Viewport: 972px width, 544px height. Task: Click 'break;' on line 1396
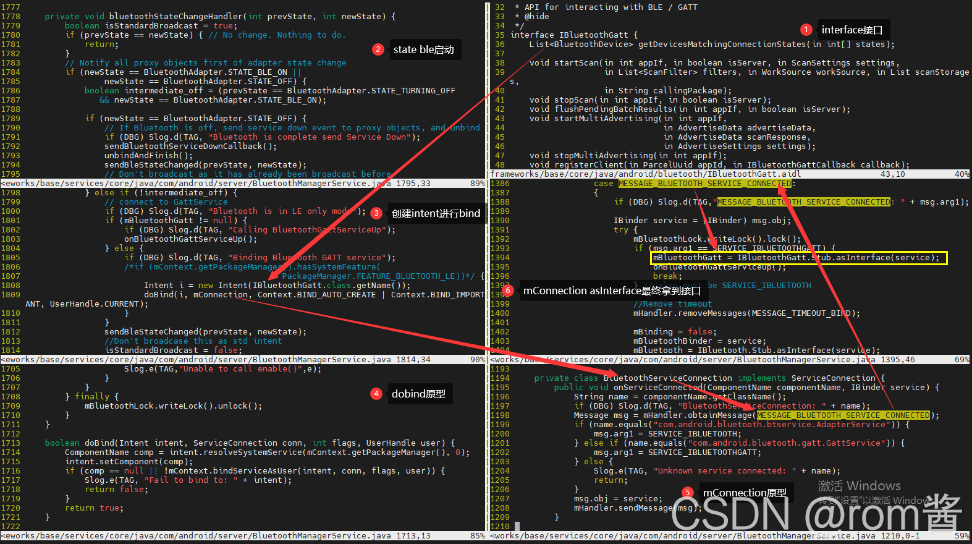(667, 276)
